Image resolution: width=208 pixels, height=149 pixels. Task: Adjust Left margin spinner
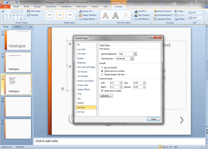(121, 83)
